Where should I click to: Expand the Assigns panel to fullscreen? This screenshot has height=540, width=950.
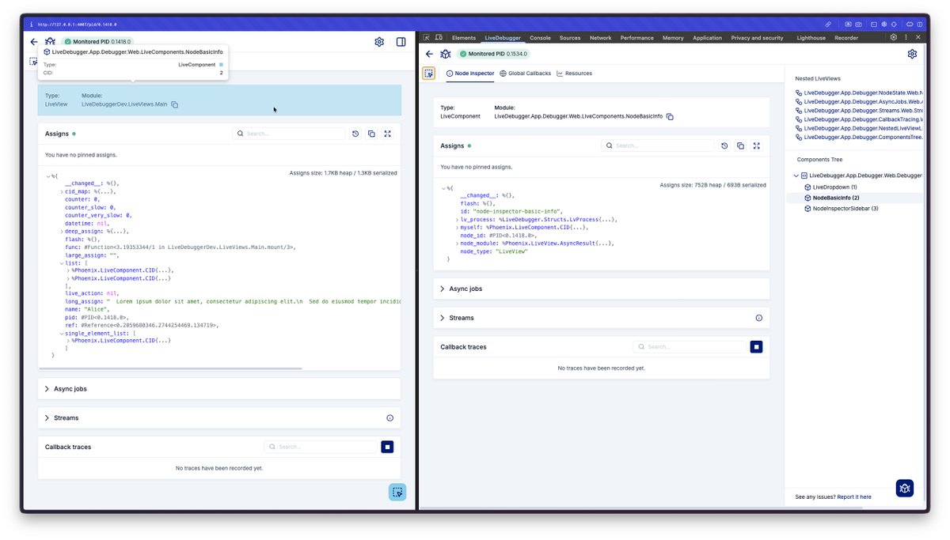(x=387, y=134)
